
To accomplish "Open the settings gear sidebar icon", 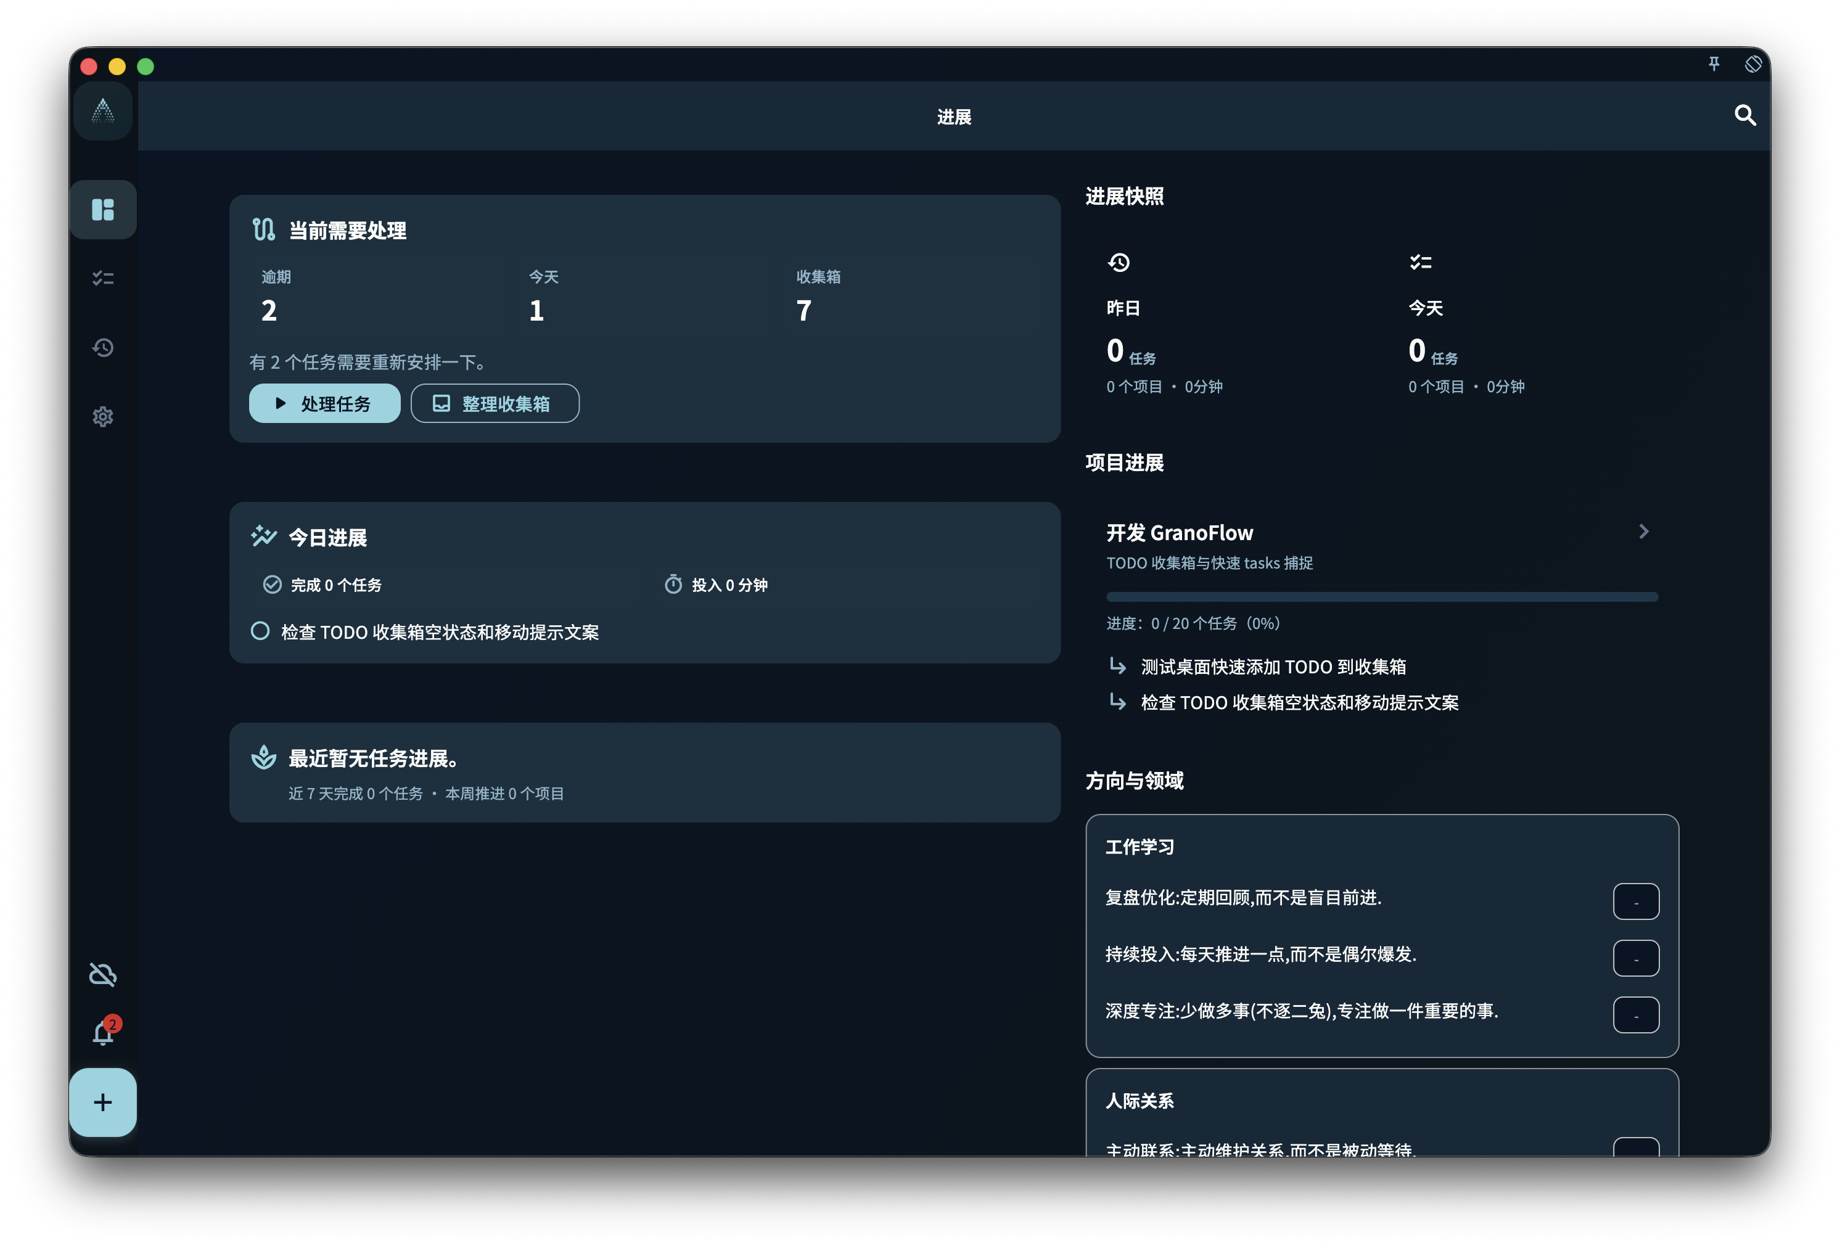I will pyautogui.click(x=103, y=417).
